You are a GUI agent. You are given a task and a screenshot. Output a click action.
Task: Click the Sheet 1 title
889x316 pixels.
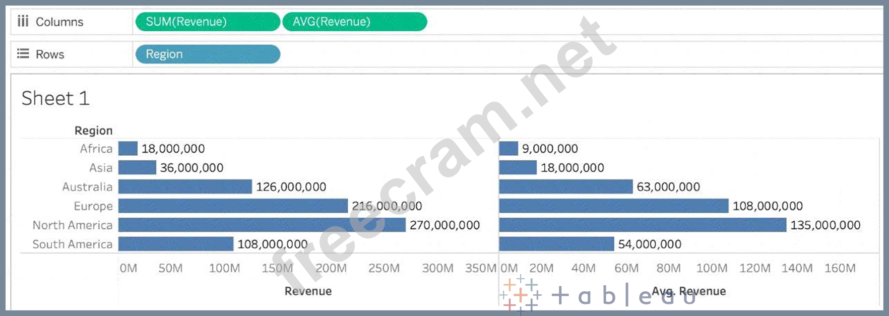(55, 98)
